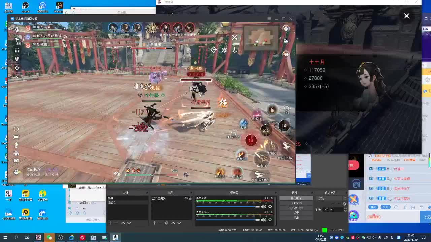The width and height of the screenshot is (431, 242).
Task: Pop out the 场景 dock panel
Action: pyautogui.click(x=147, y=193)
